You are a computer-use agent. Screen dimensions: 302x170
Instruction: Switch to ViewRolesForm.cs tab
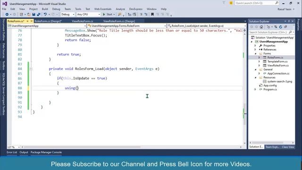(x=83, y=21)
